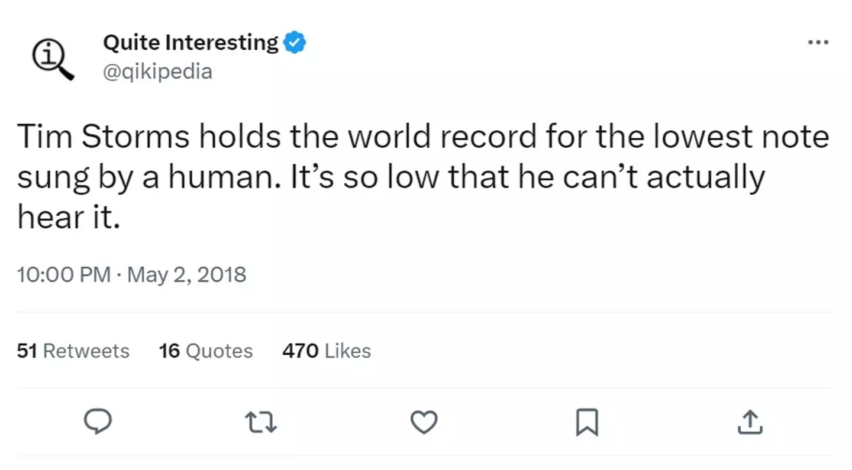Click the Quite Interesting display name
852x470 pixels.
tap(191, 43)
